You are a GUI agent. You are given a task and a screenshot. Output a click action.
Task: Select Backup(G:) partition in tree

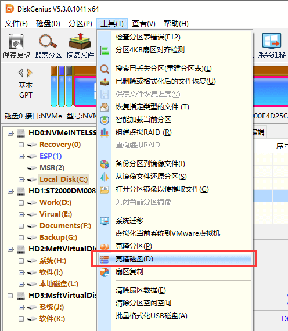click(58, 238)
